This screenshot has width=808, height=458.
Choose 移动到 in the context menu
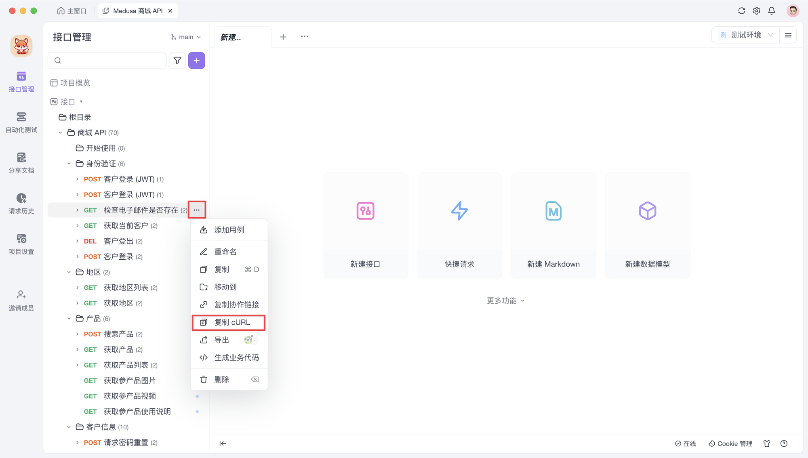(229, 287)
